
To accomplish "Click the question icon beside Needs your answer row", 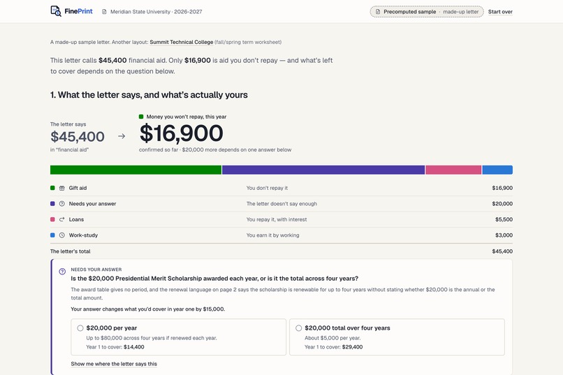I will [x=61, y=204].
